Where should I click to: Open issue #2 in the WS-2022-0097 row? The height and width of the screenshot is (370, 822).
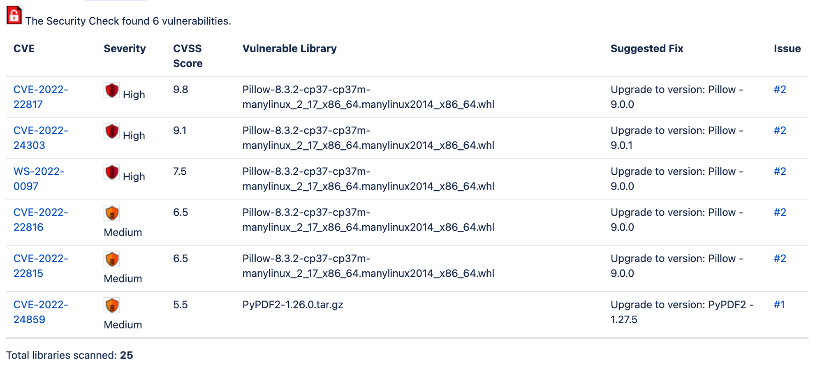780,171
